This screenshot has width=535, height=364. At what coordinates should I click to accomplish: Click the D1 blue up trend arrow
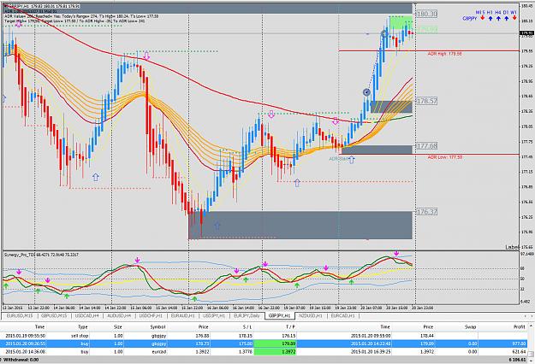click(x=507, y=18)
